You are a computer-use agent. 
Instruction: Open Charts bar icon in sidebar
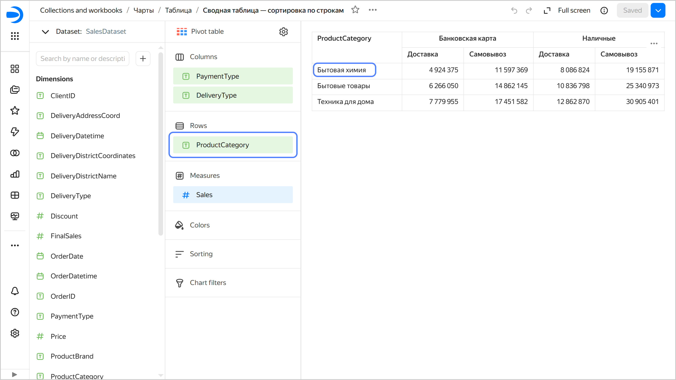pos(15,174)
